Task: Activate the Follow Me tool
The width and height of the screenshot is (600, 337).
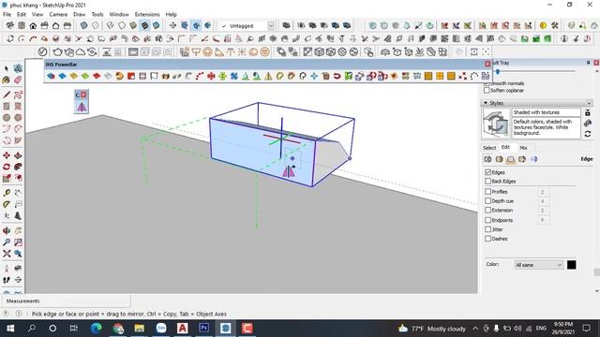Action: point(18,167)
